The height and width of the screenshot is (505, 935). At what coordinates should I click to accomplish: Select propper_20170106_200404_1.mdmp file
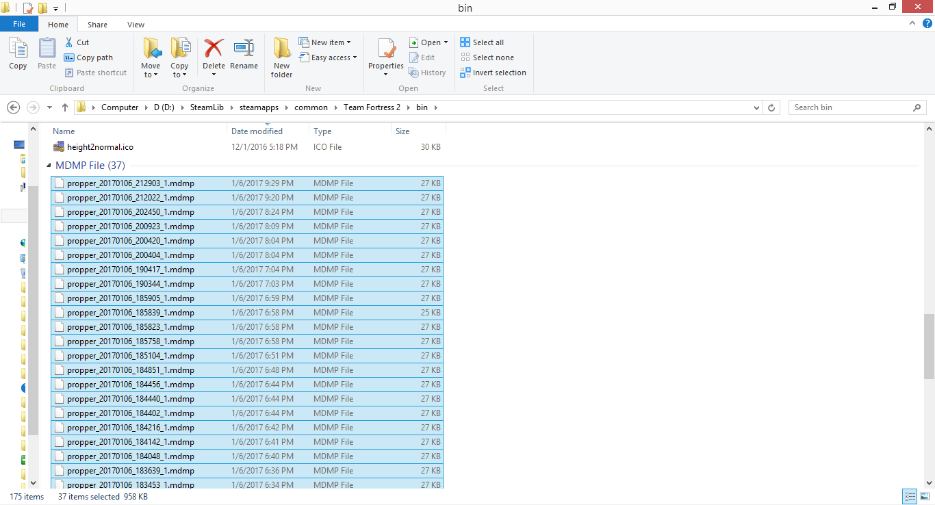click(x=247, y=255)
